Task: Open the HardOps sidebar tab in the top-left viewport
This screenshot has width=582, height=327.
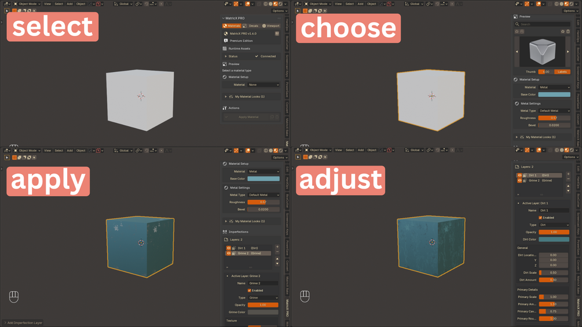Action: point(287,25)
